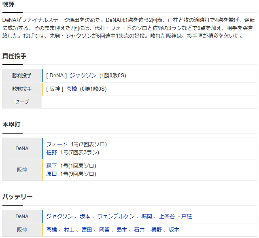This screenshot has height=238, width=259.
Task: Select the 戦評 heading
Action: (8, 4)
